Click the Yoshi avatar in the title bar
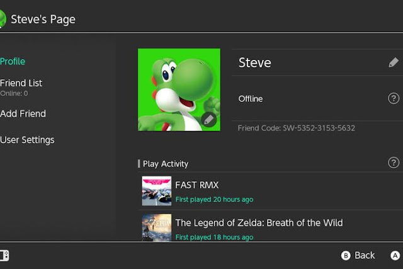The image size is (403, 269). 3,18
